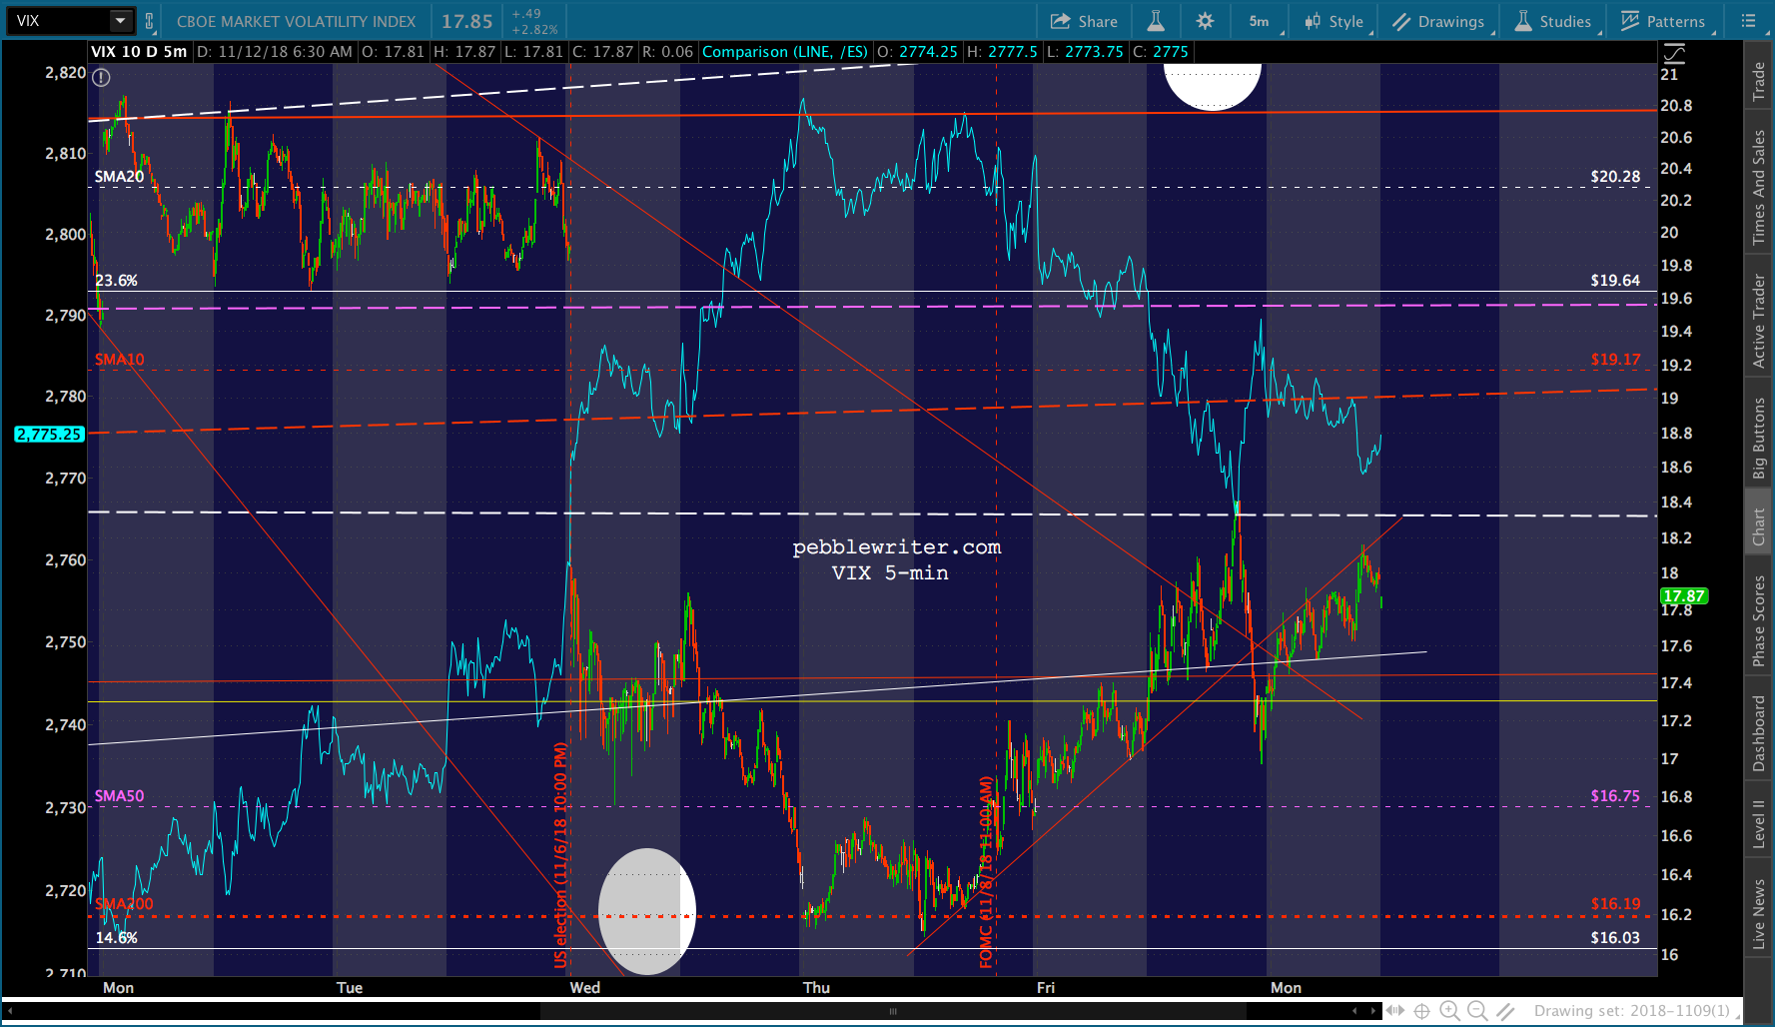Viewport: 1775px width, 1027px height.
Task: Expand the Patterns menu
Action: point(1663,21)
